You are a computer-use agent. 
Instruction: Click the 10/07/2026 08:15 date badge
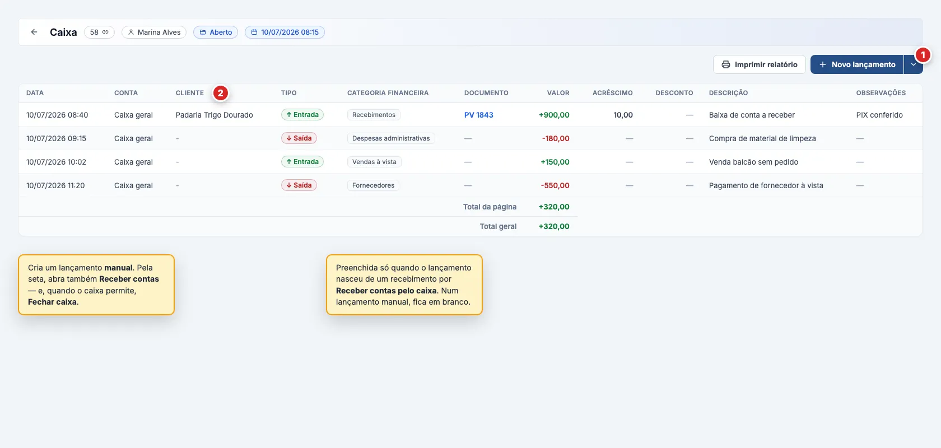[285, 32]
